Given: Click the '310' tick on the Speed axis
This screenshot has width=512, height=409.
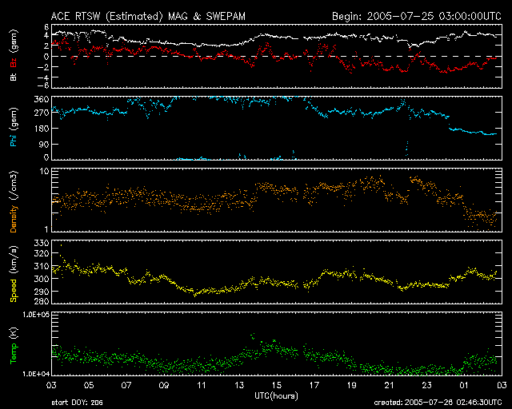Looking at the screenshot, I should click(42, 266).
